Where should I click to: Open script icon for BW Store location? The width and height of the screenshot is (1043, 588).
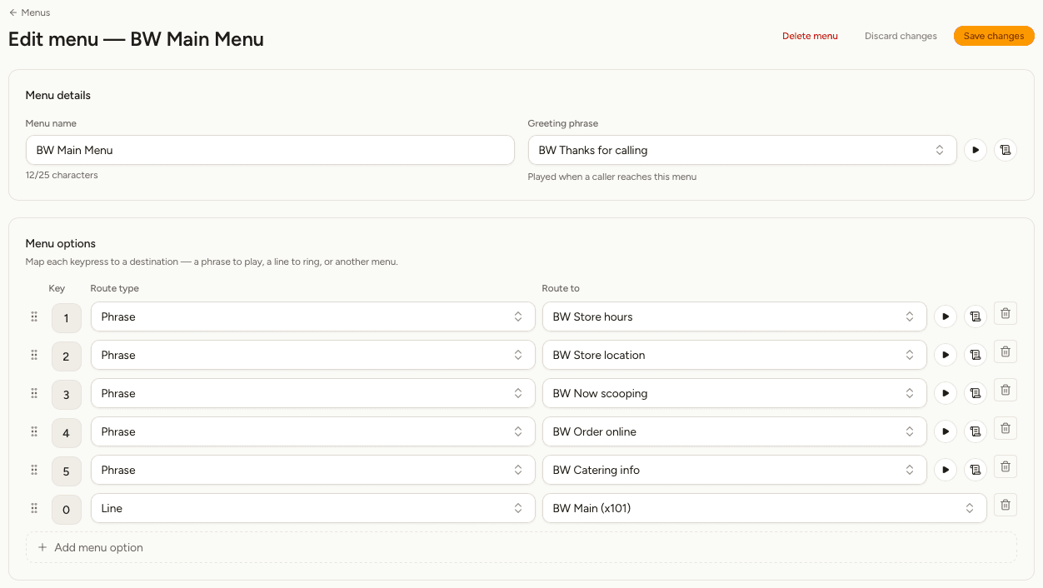coord(976,355)
